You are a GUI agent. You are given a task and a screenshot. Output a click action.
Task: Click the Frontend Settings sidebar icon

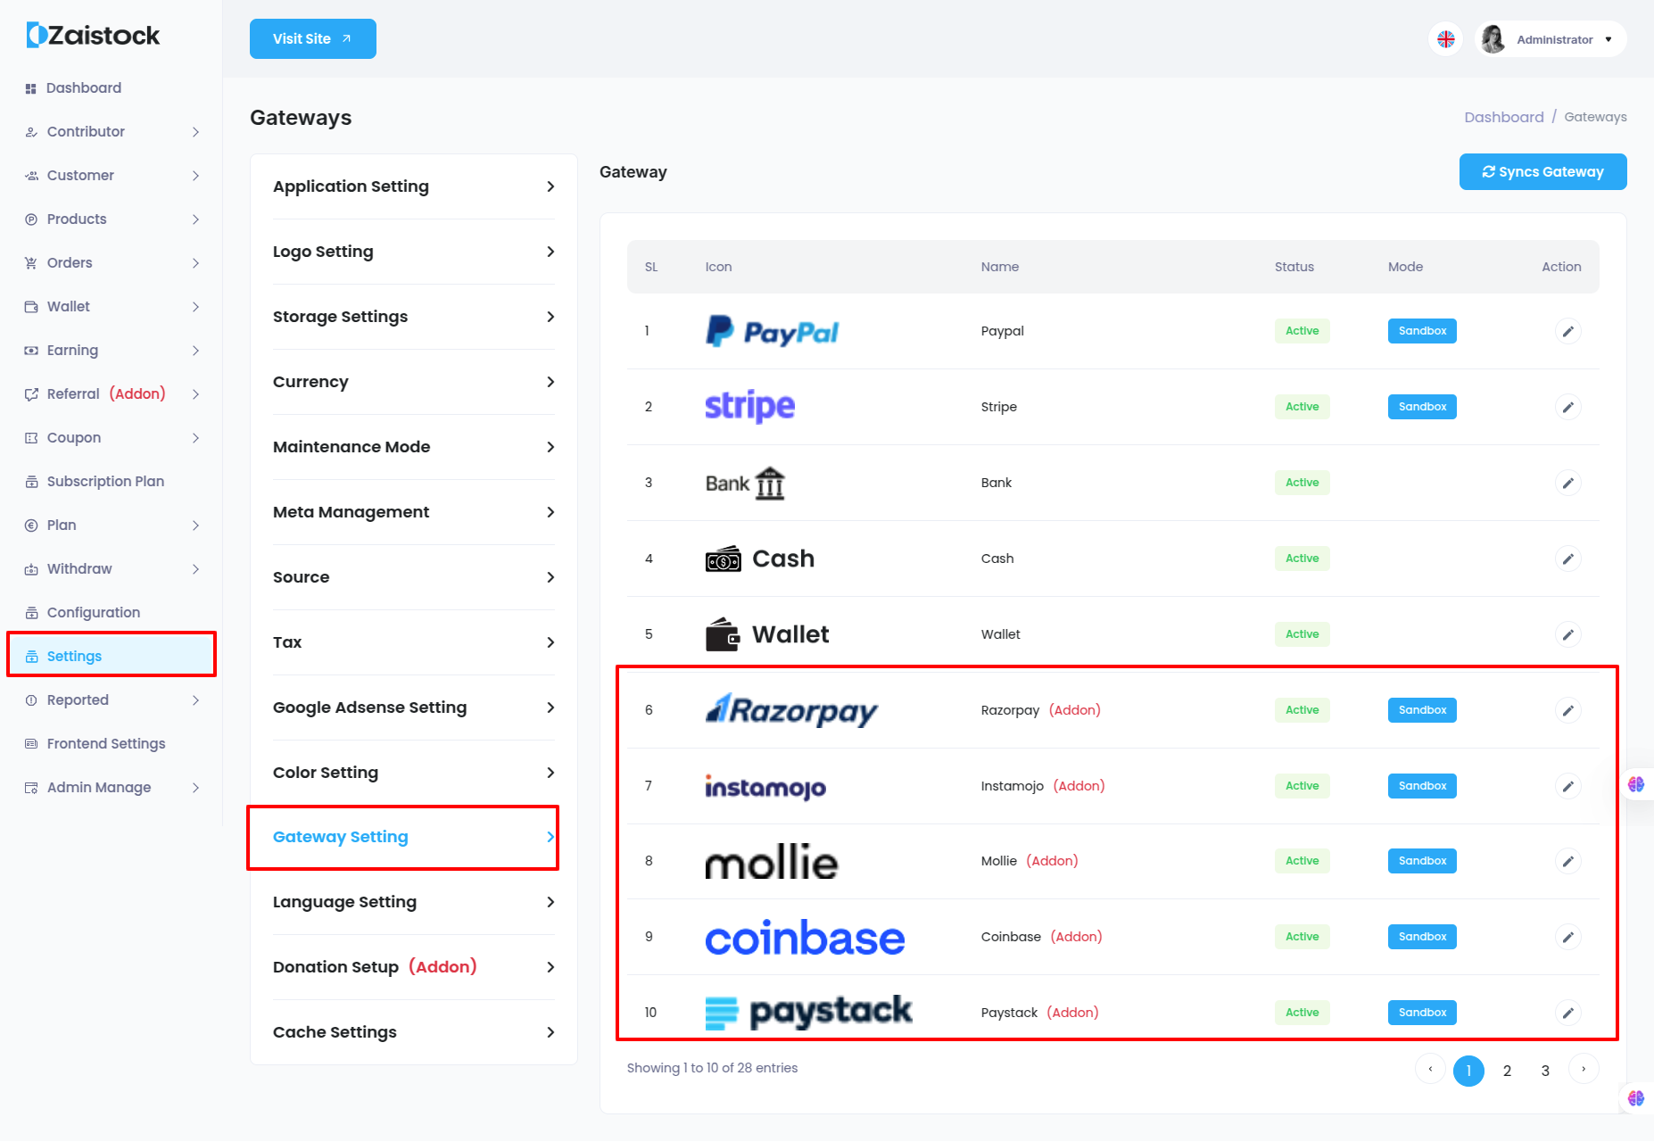coord(31,744)
